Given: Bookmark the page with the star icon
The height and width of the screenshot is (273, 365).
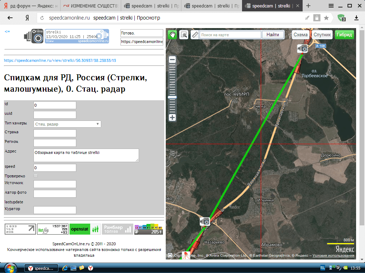Looking at the screenshot, I should (x=326, y=18).
